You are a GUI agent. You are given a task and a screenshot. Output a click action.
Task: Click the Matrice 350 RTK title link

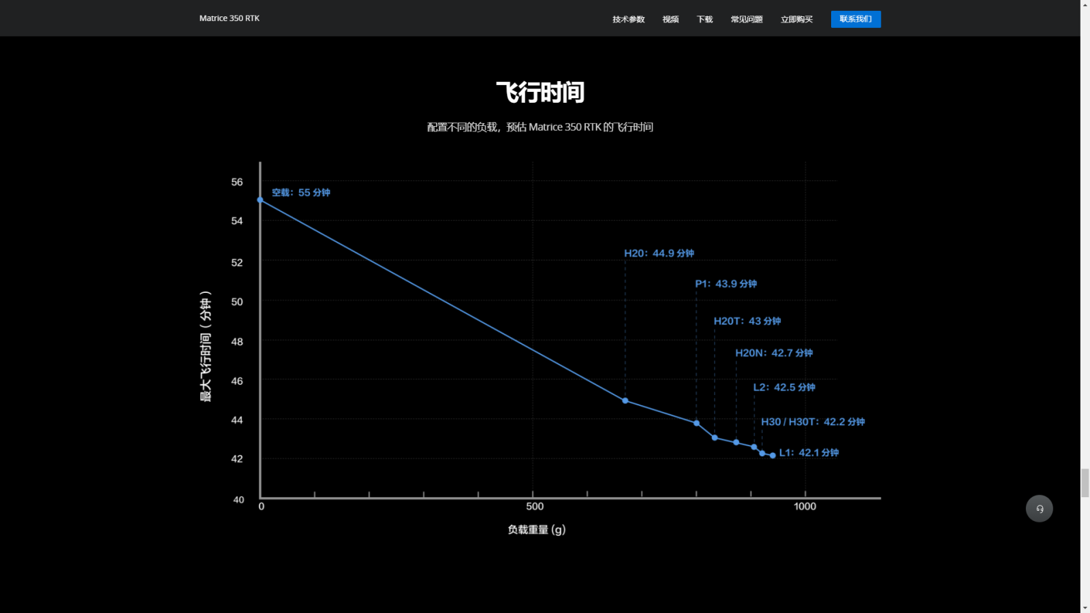tap(229, 18)
